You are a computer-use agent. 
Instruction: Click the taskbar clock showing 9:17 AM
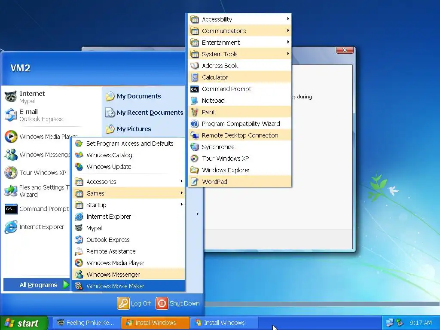[420, 323]
